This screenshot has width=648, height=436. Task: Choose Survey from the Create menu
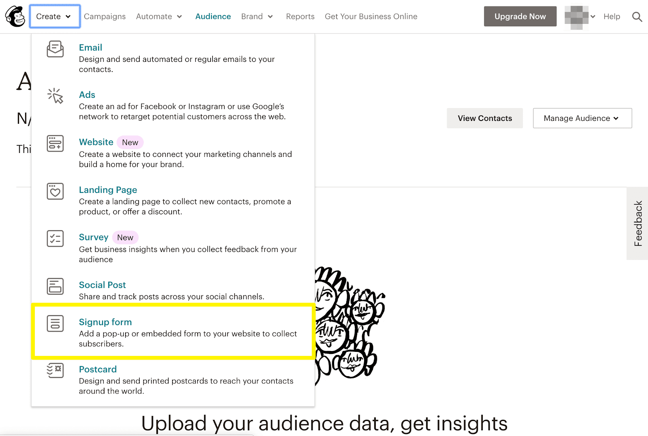(94, 237)
